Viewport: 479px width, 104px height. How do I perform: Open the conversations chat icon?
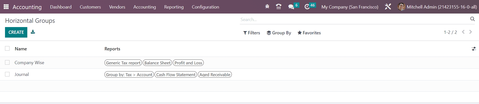pos(291,7)
